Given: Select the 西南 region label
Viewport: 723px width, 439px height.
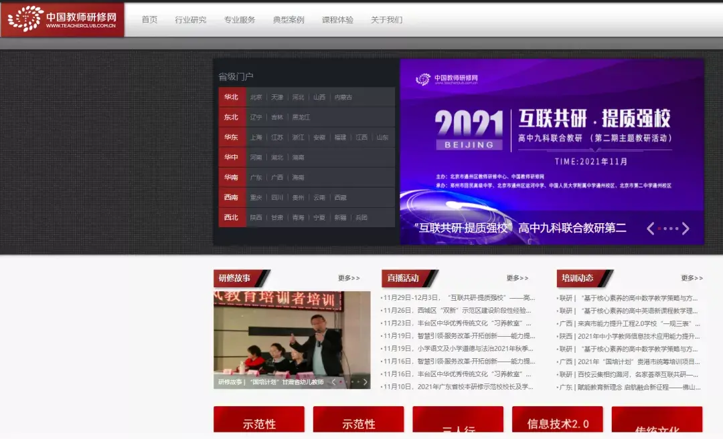Looking at the screenshot, I should [x=232, y=197].
